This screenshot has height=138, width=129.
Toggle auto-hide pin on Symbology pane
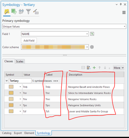coord(121,4)
